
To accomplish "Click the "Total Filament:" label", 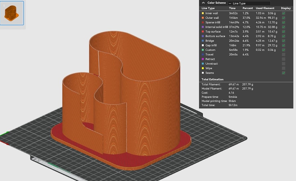I will coord(211,84).
